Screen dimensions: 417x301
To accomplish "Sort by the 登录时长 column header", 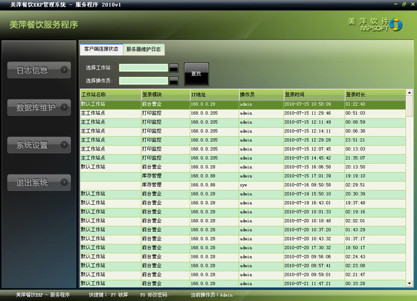I will pos(375,94).
